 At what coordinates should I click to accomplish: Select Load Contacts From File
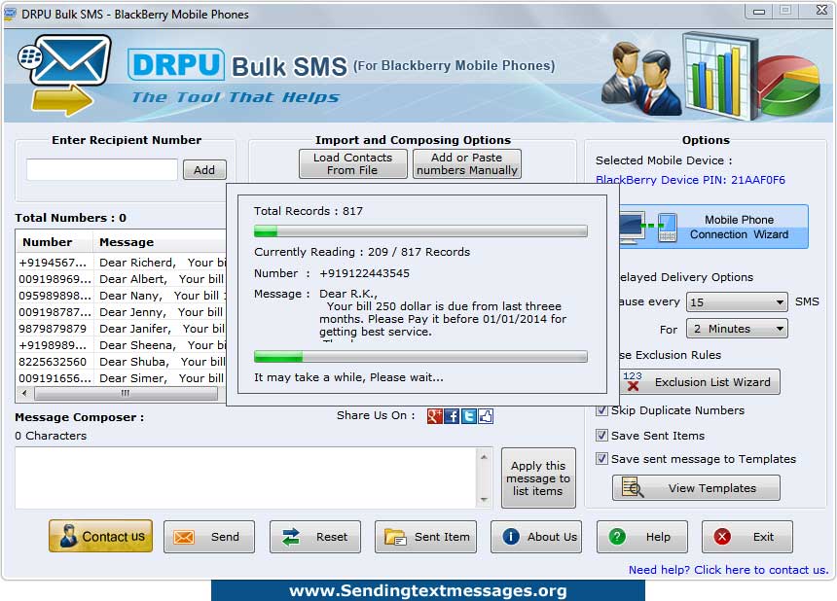tap(352, 162)
